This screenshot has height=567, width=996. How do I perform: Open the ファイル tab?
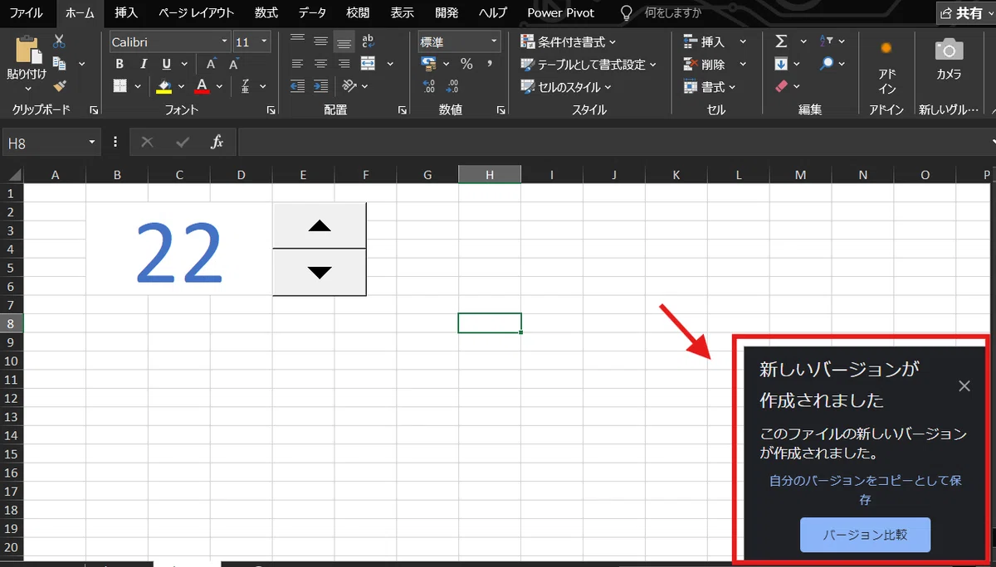(27, 13)
